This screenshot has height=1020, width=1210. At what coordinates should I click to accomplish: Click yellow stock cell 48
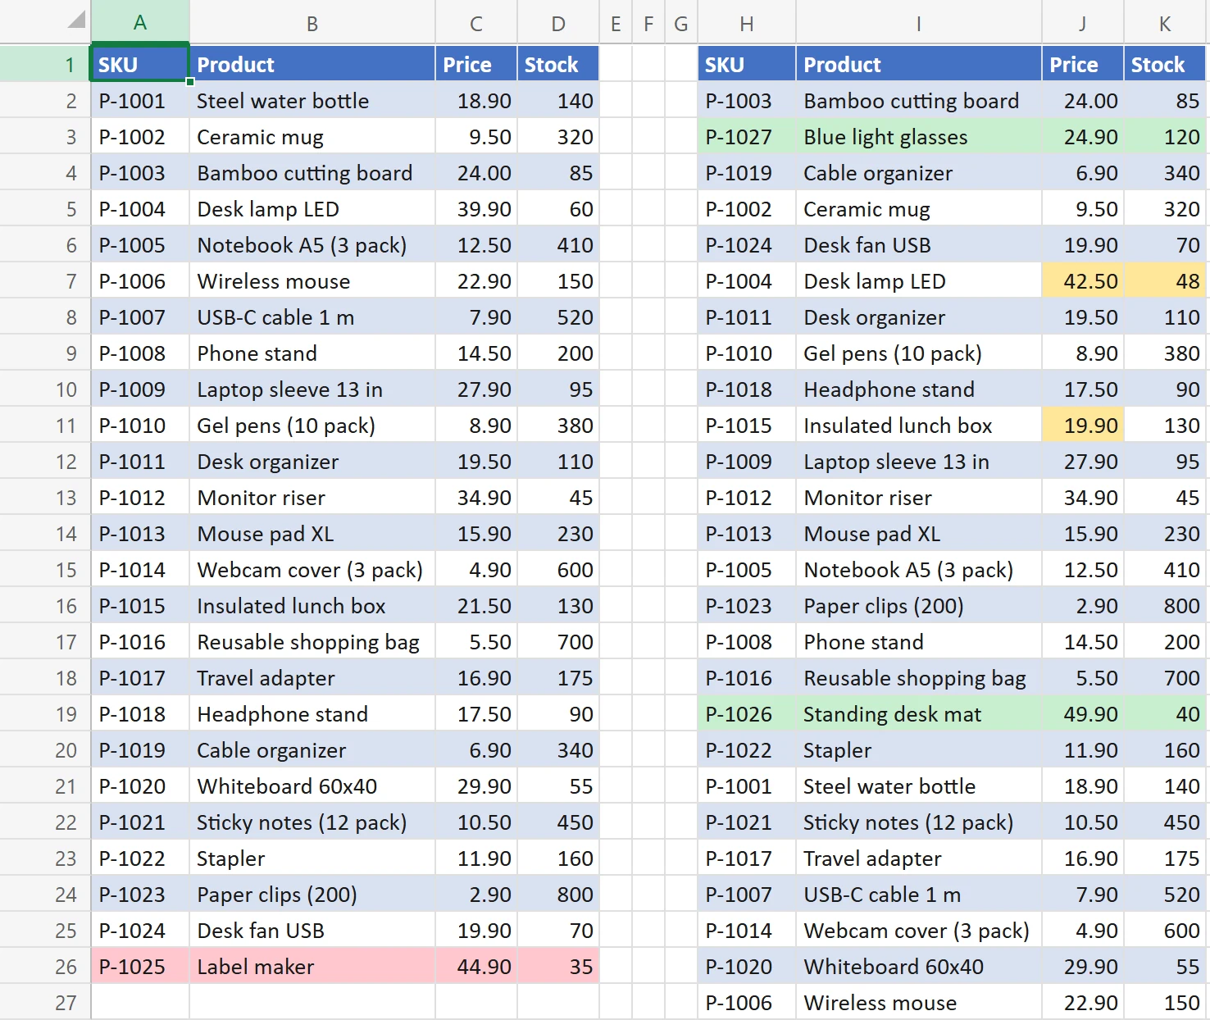(x=1165, y=281)
